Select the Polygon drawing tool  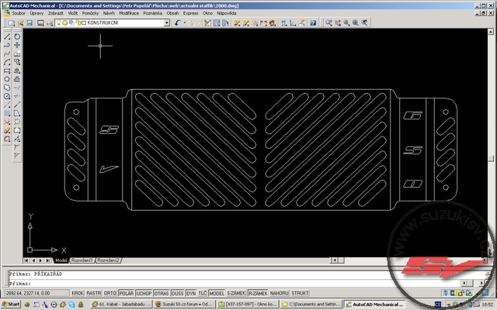tap(7, 79)
